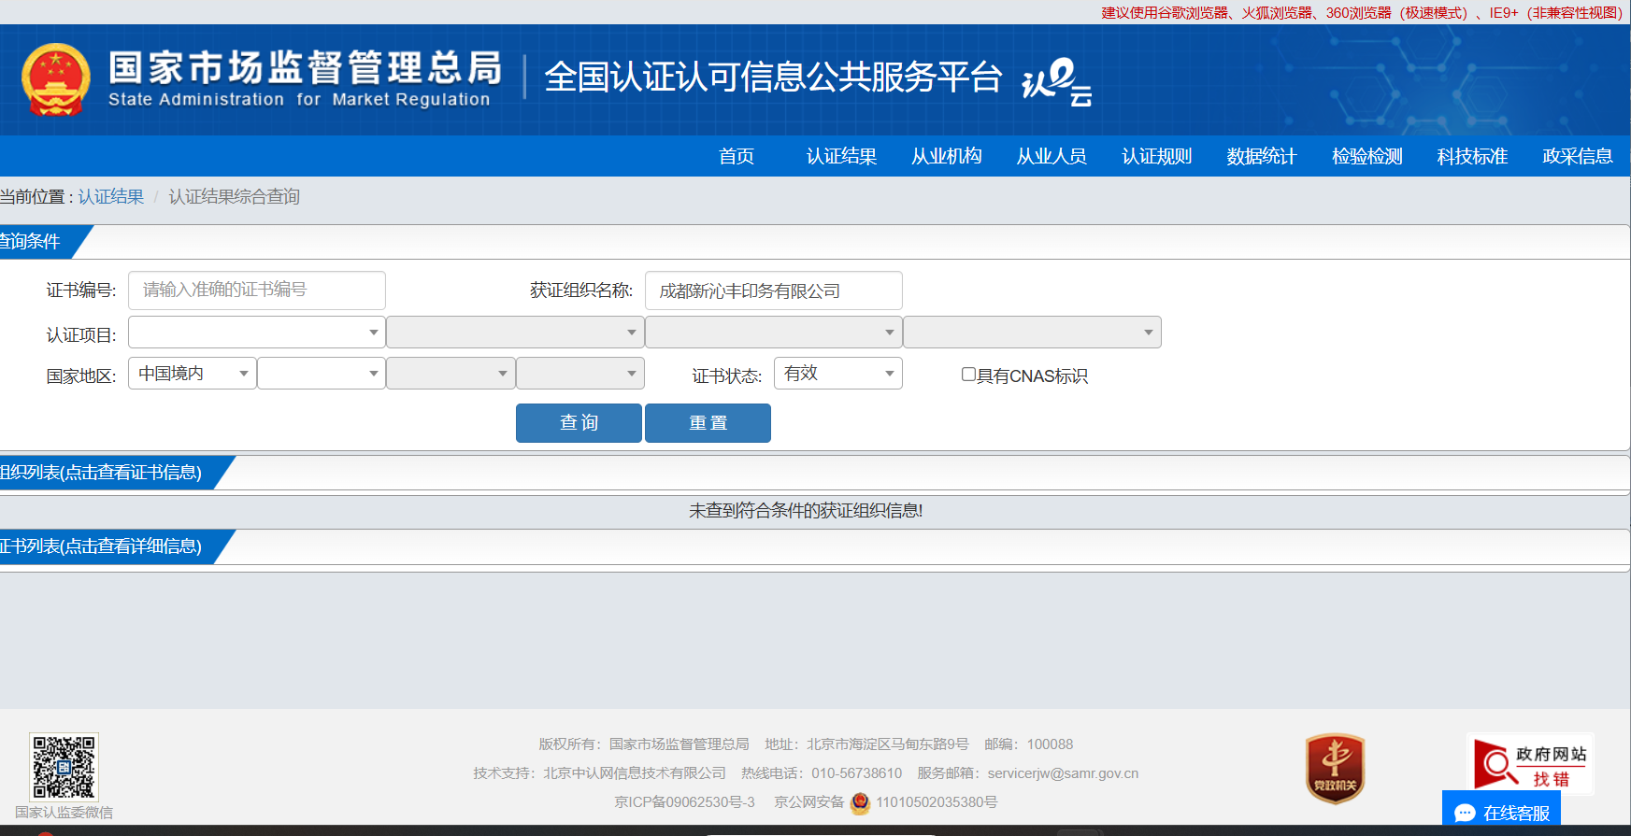Expand the 认证项目 first dropdown

256,333
